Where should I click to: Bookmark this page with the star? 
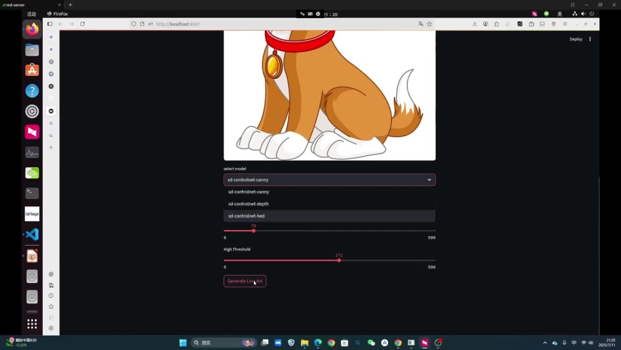click(429, 24)
